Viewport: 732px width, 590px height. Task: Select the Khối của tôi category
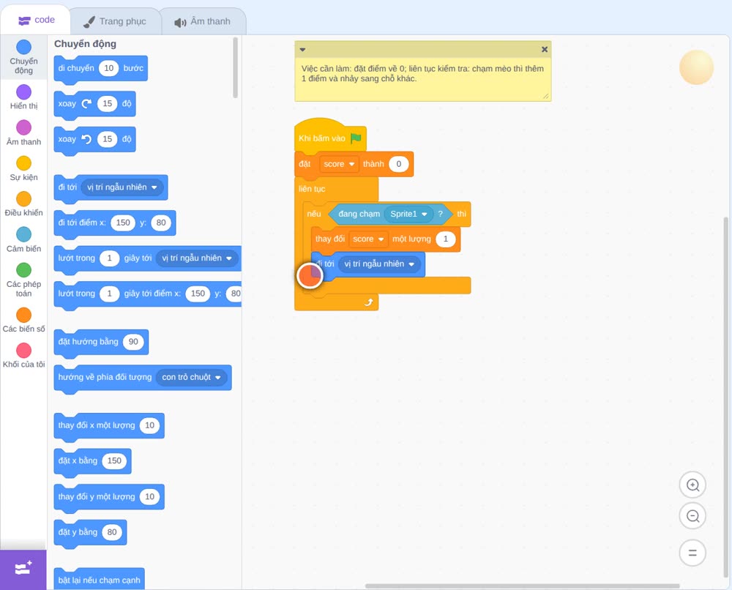coord(24,355)
